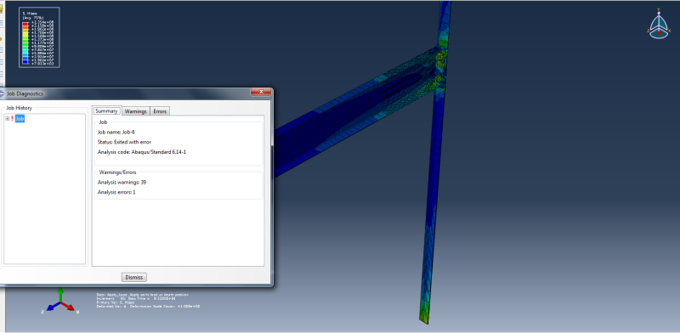The width and height of the screenshot is (680, 333).
Task: Switch to the Summary tab
Action: coord(107,111)
